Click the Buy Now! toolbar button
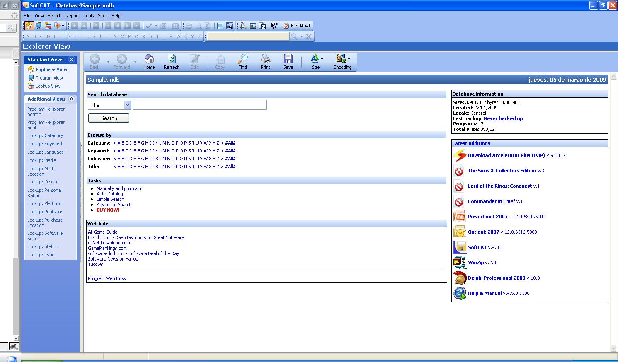The height and width of the screenshot is (362, 618). [x=297, y=26]
